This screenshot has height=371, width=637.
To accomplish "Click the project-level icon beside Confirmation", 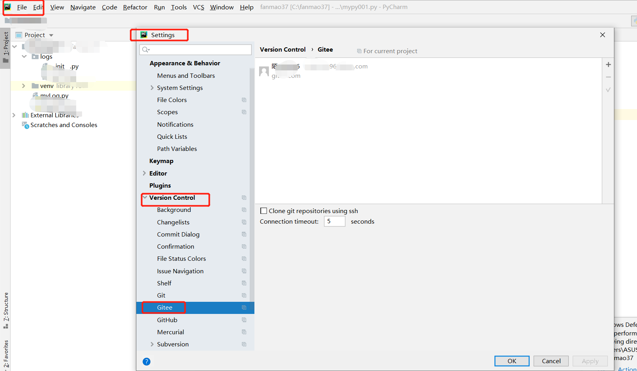I will [244, 247].
